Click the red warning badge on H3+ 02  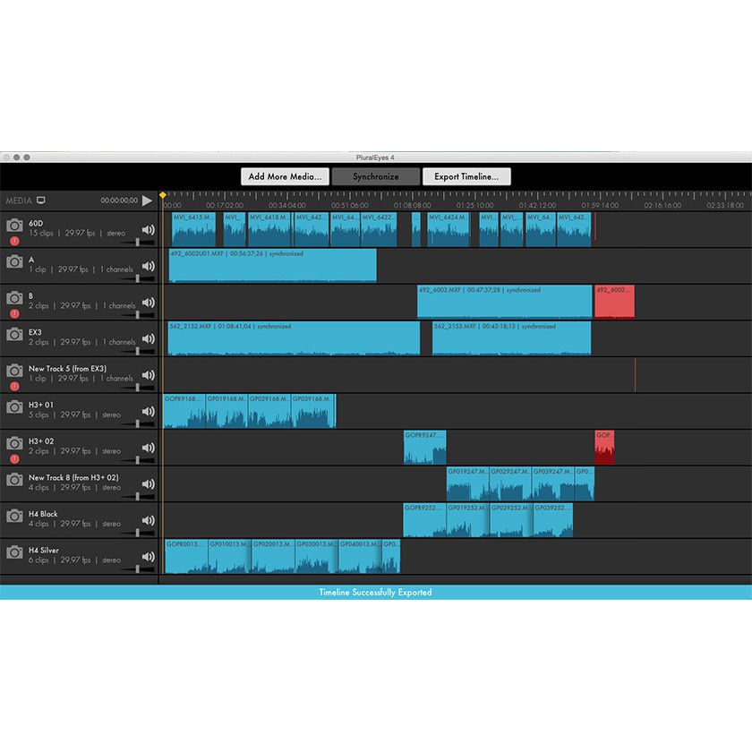point(15,459)
